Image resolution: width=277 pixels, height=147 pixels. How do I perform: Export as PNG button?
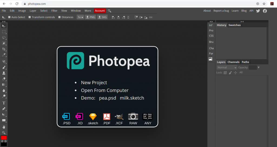[x=90, y=17]
